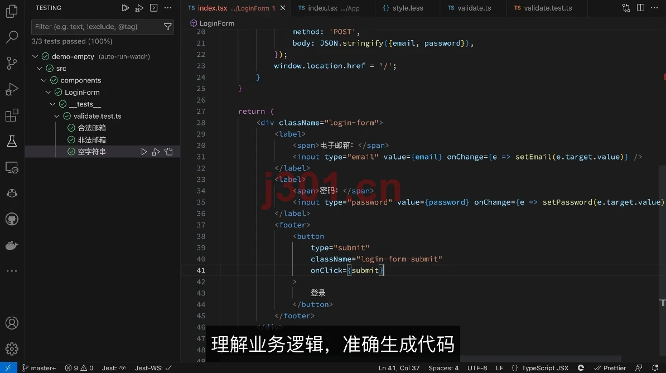Open the Extensions view icon
Screen dimensions: 666x373
(x=12, y=115)
